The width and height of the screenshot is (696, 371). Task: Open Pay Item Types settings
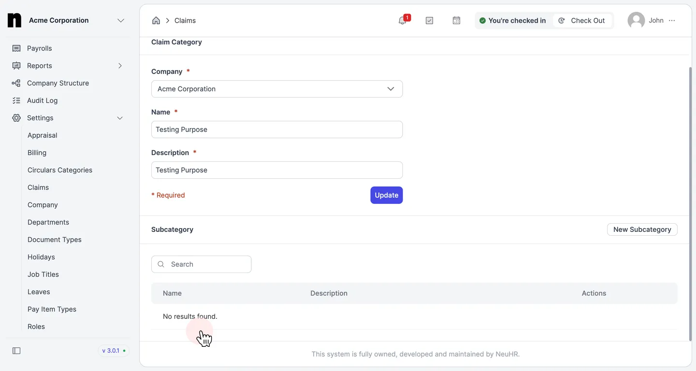52,309
